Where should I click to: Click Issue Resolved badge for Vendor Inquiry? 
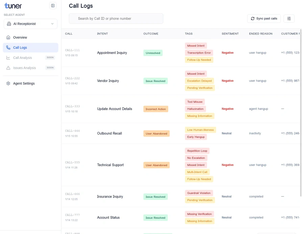pyautogui.click(x=155, y=81)
